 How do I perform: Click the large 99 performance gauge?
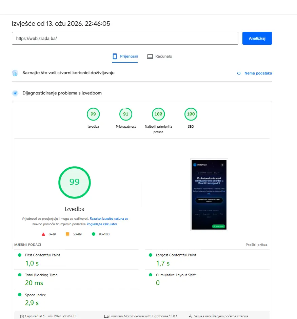75,182
